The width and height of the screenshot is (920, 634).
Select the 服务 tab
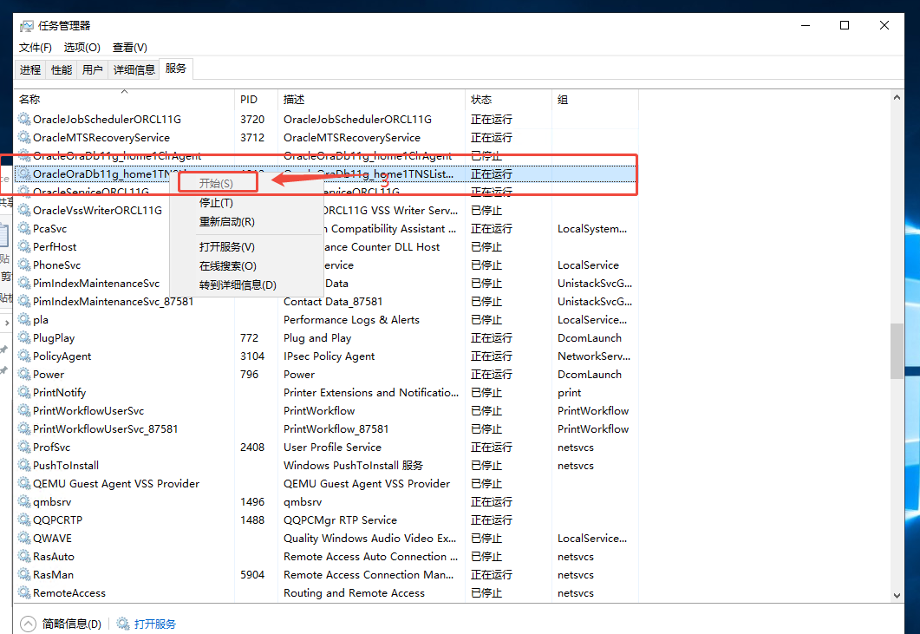coord(176,69)
